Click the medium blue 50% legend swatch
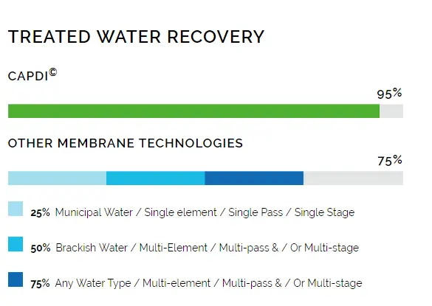This screenshot has width=432, height=306. pyautogui.click(x=16, y=244)
